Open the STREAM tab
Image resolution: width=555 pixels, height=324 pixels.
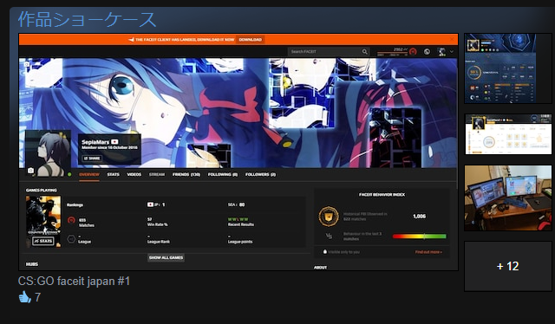[157, 174]
